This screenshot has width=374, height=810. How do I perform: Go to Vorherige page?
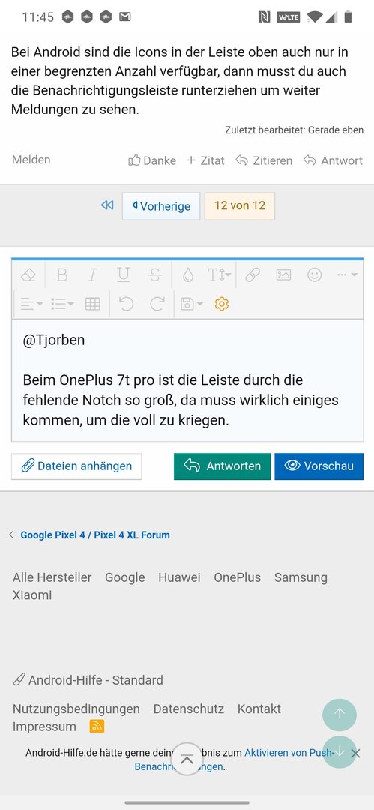[x=161, y=206]
